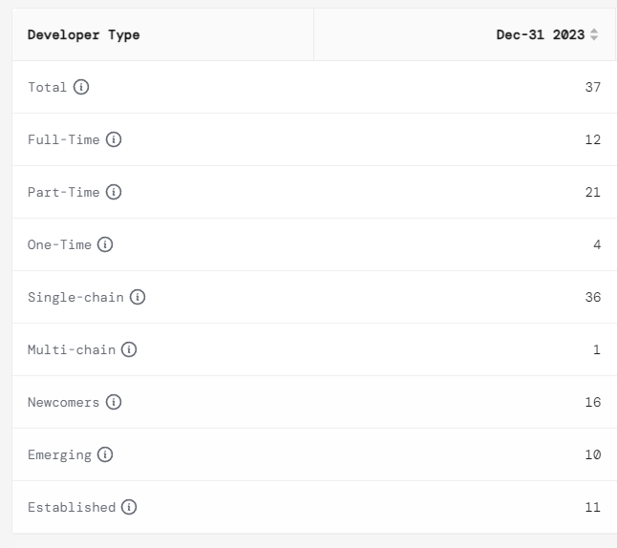Select the Single-chain label text
The width and height of the screenshot is (617, 548).
pyautogui.click(x=75, y=297)
